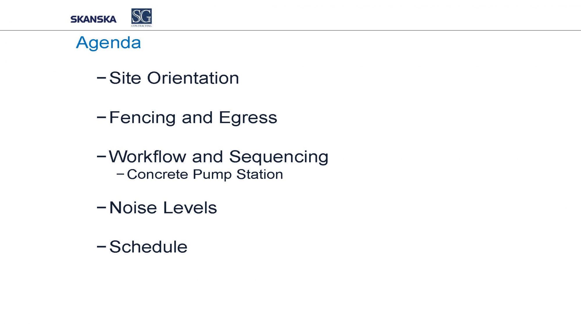
Task: Click the word Orientation
Action: 193,78
